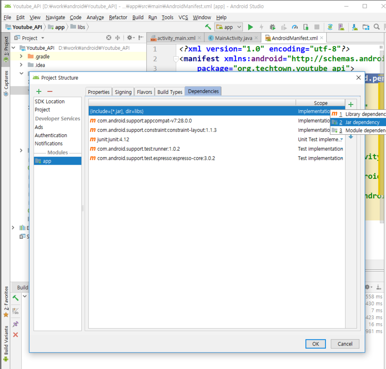
Task: Open the VCS menu
Action: (183, 17)
